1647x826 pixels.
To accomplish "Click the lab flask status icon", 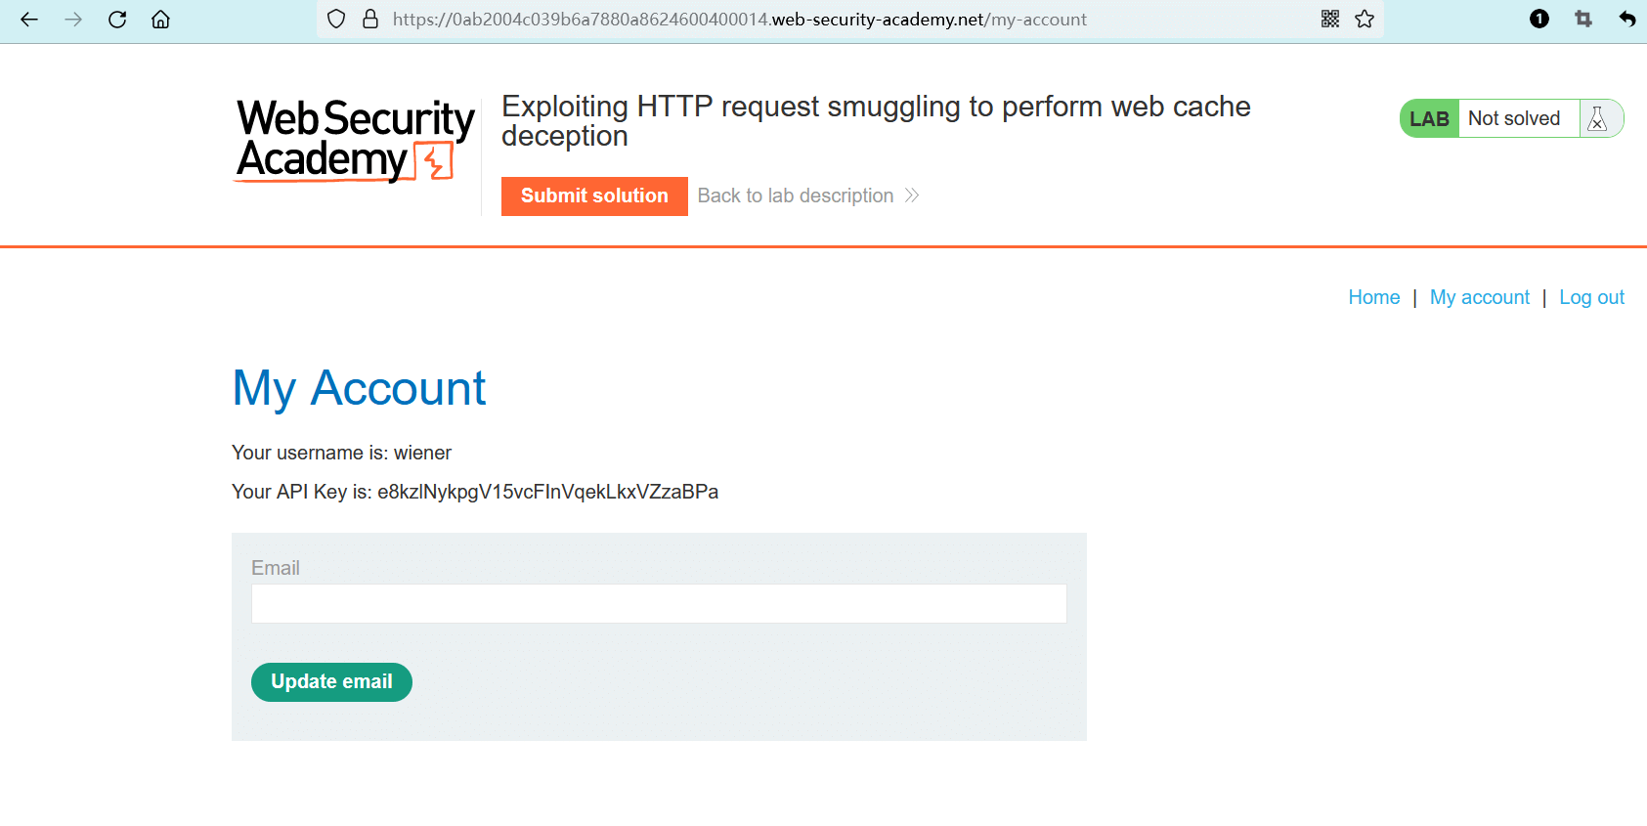I will [1598, 118].
